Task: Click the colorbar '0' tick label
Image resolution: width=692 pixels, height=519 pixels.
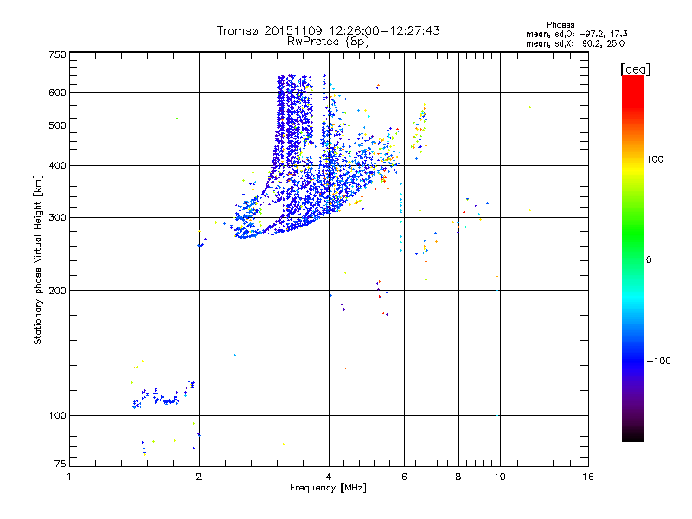Action: coord(649,260)
